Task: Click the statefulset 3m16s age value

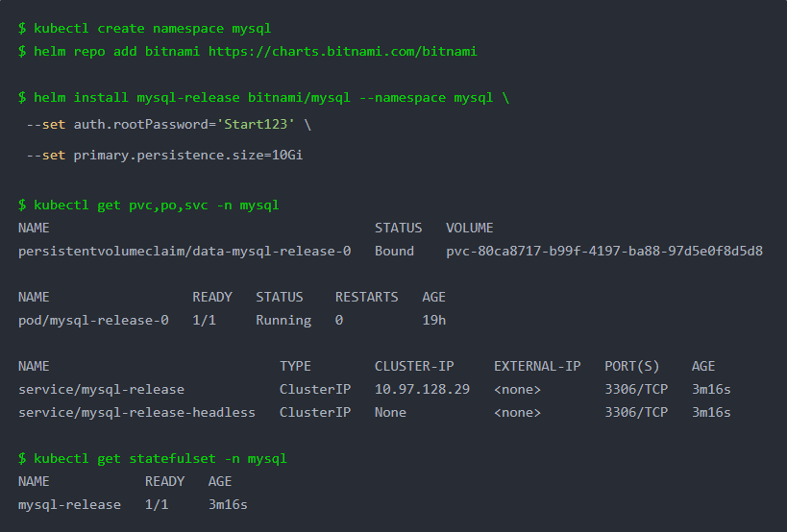Action: [228, 505]
